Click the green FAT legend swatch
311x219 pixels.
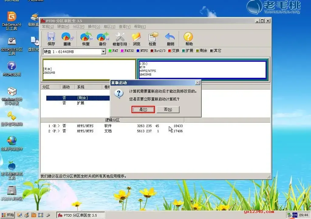tap(110, 51)
